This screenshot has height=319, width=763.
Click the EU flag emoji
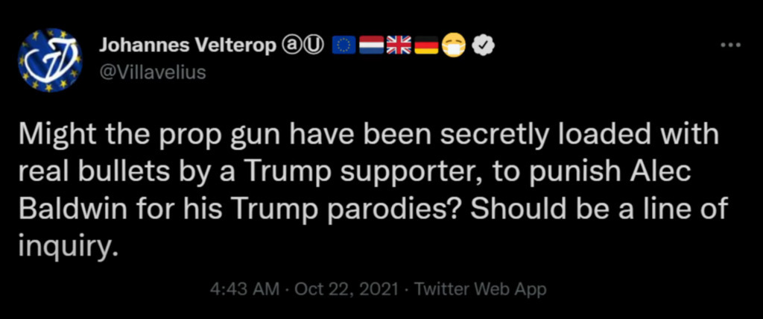(344, 47)
